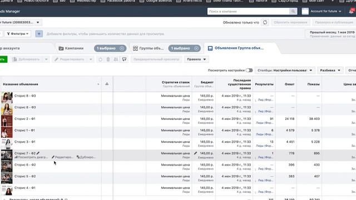Click the Редактировать button
The image size is (356, 200).
coord(70,59)
